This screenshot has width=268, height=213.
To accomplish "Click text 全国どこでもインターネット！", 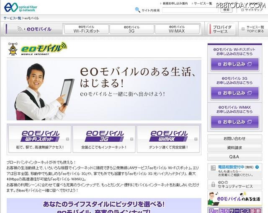I will click(x=104, y=147).
